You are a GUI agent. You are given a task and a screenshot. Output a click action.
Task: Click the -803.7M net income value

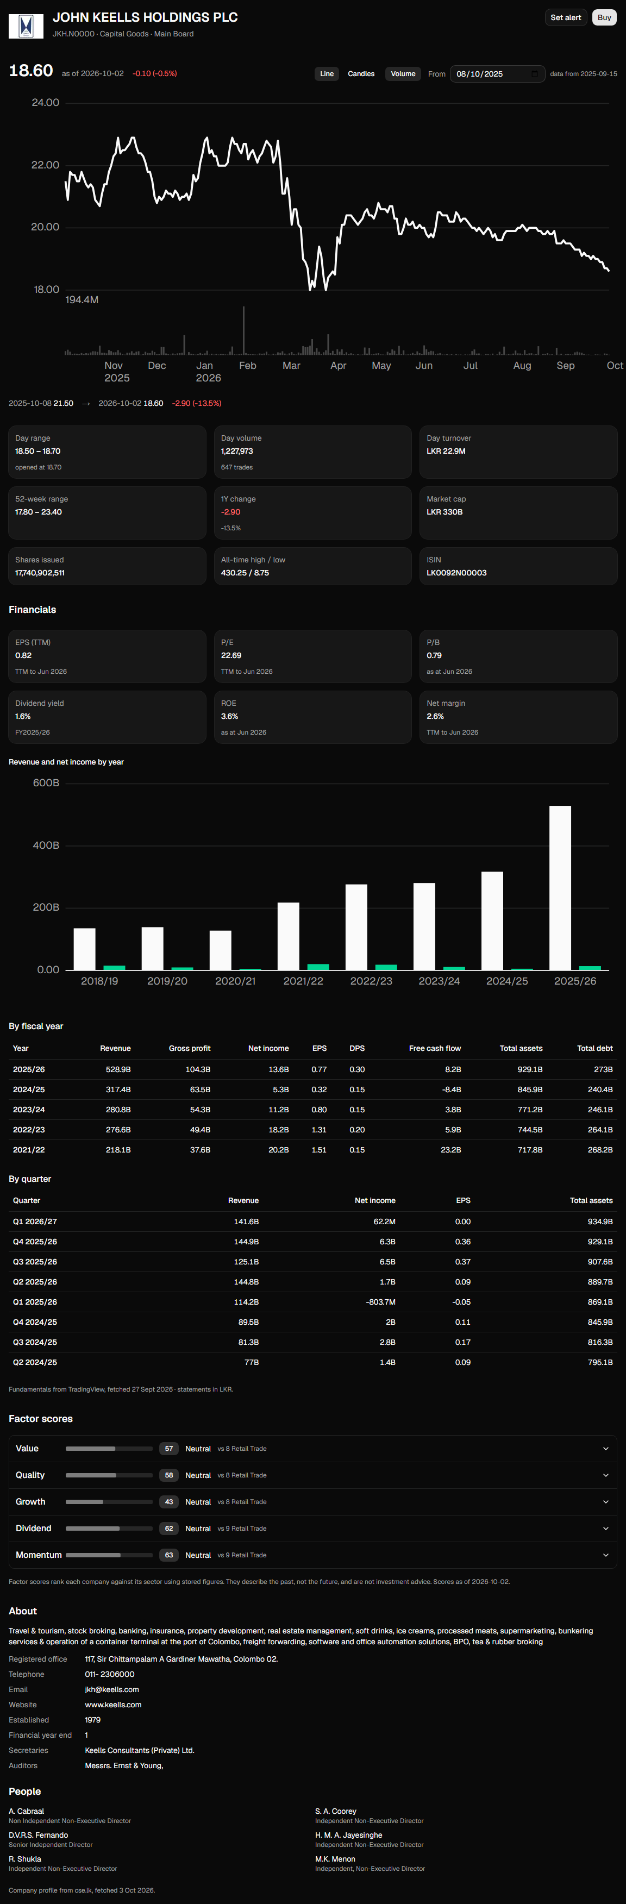[x=380, y=1301]
